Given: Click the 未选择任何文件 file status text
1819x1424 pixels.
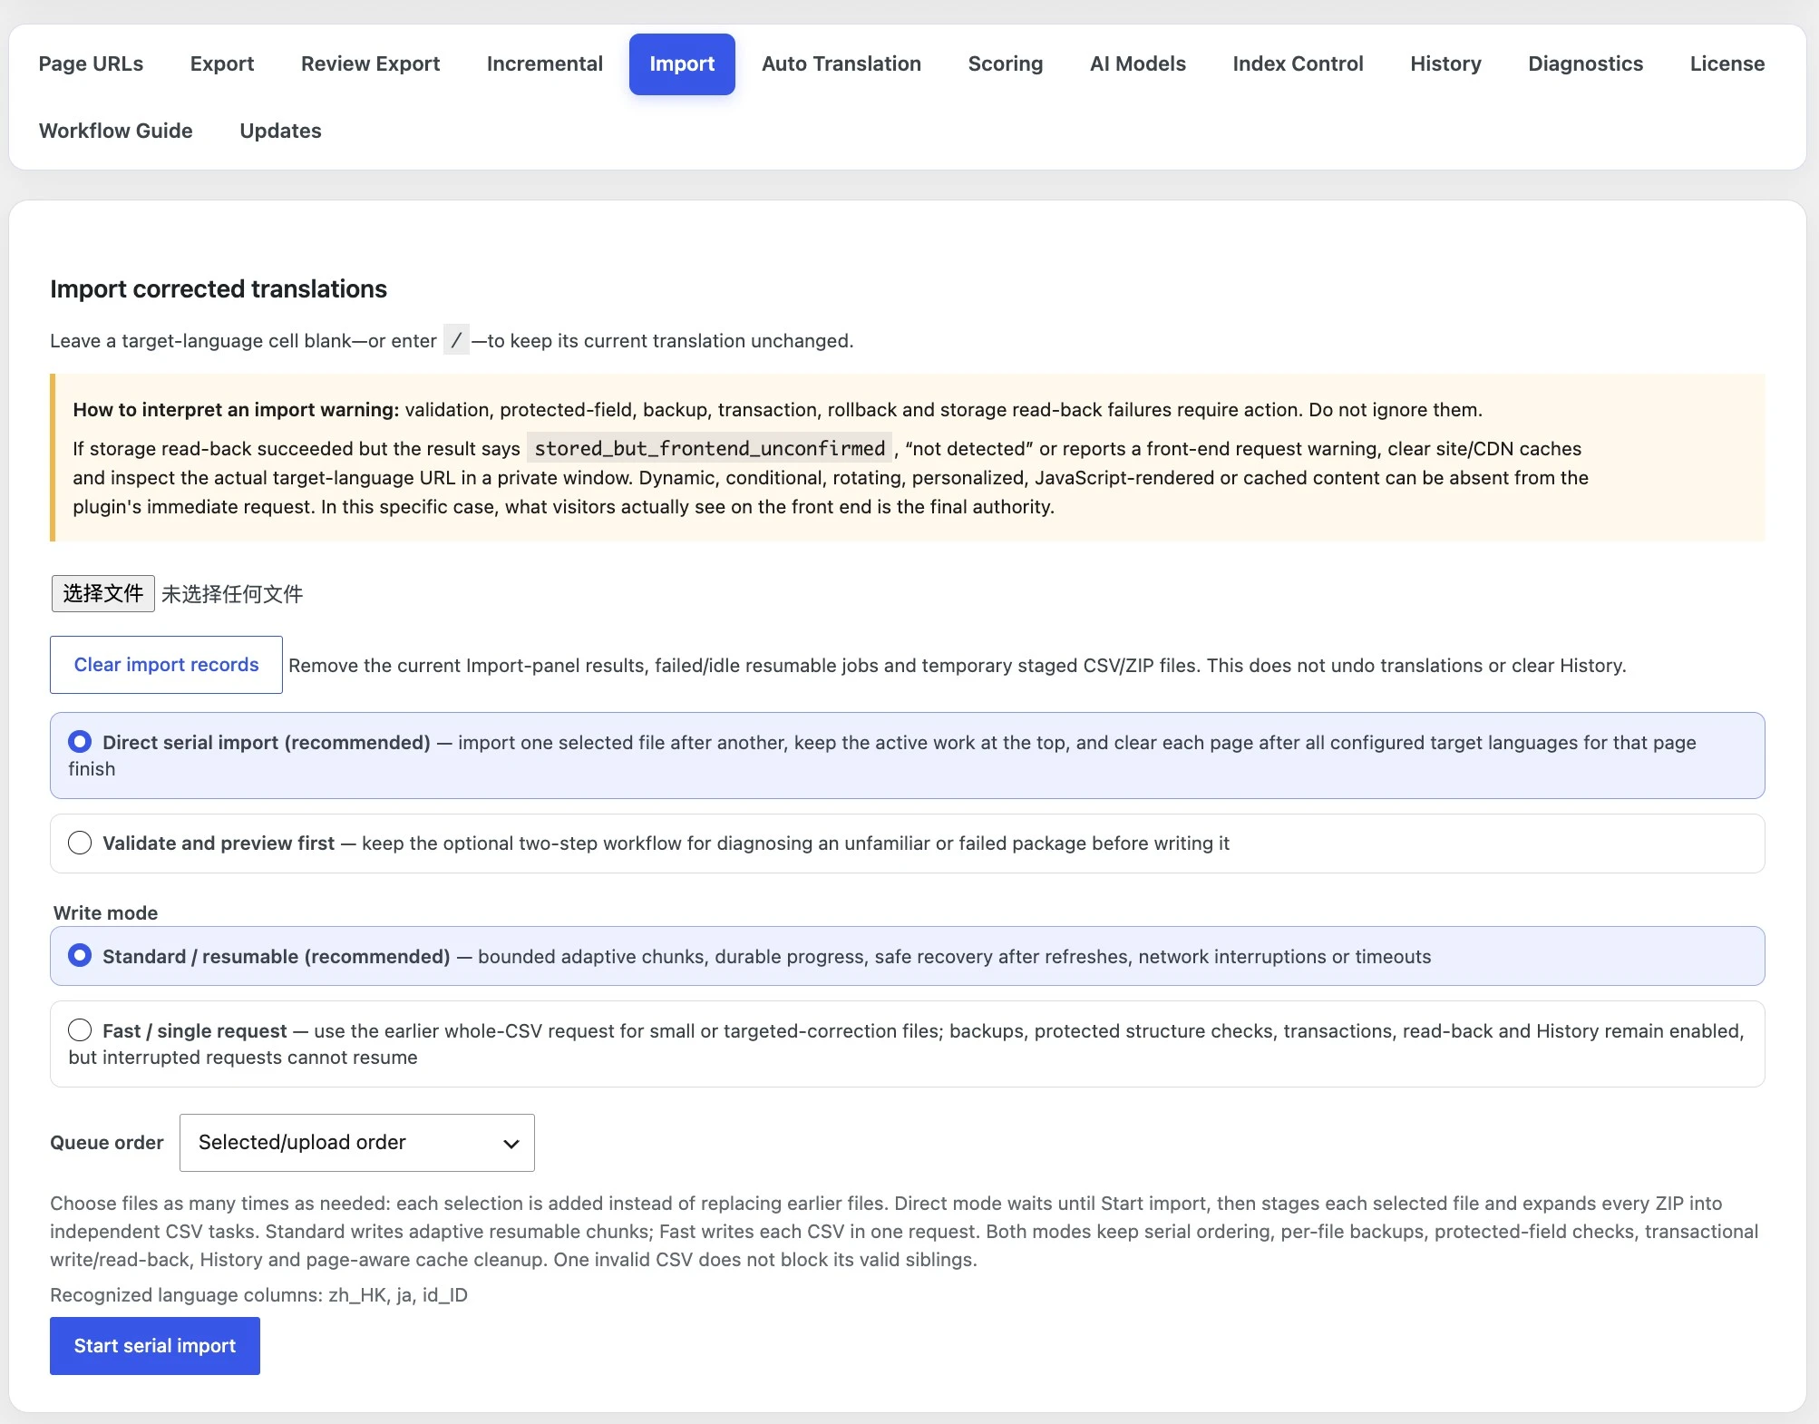Looking at the screenshot, I should (232, 594).
